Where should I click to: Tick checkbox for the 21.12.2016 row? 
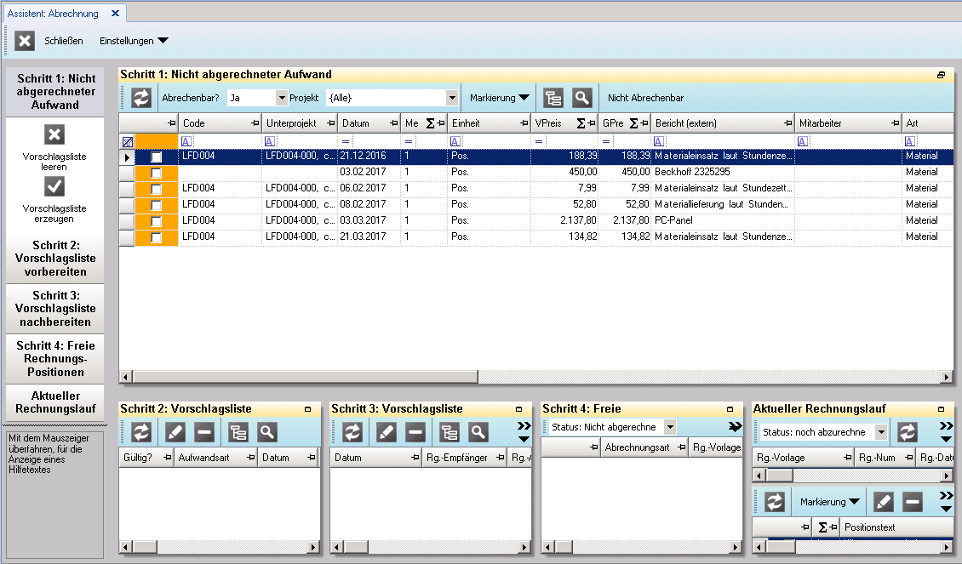coord(157,157)
